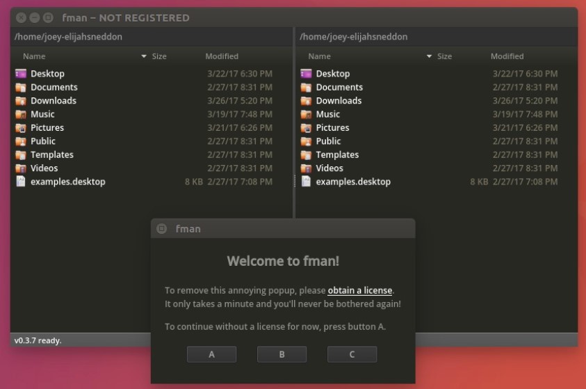The image size is (586, 389).
Task: Click the v0.3.7 ready status text
Action: 38,341
